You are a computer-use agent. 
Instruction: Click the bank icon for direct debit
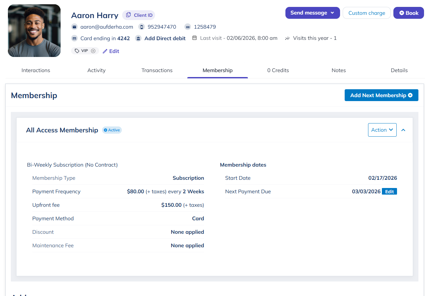pyautogui.click(x=138, y=39)
